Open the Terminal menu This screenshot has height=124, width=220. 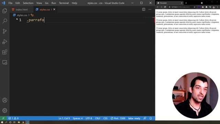point(64,3)
